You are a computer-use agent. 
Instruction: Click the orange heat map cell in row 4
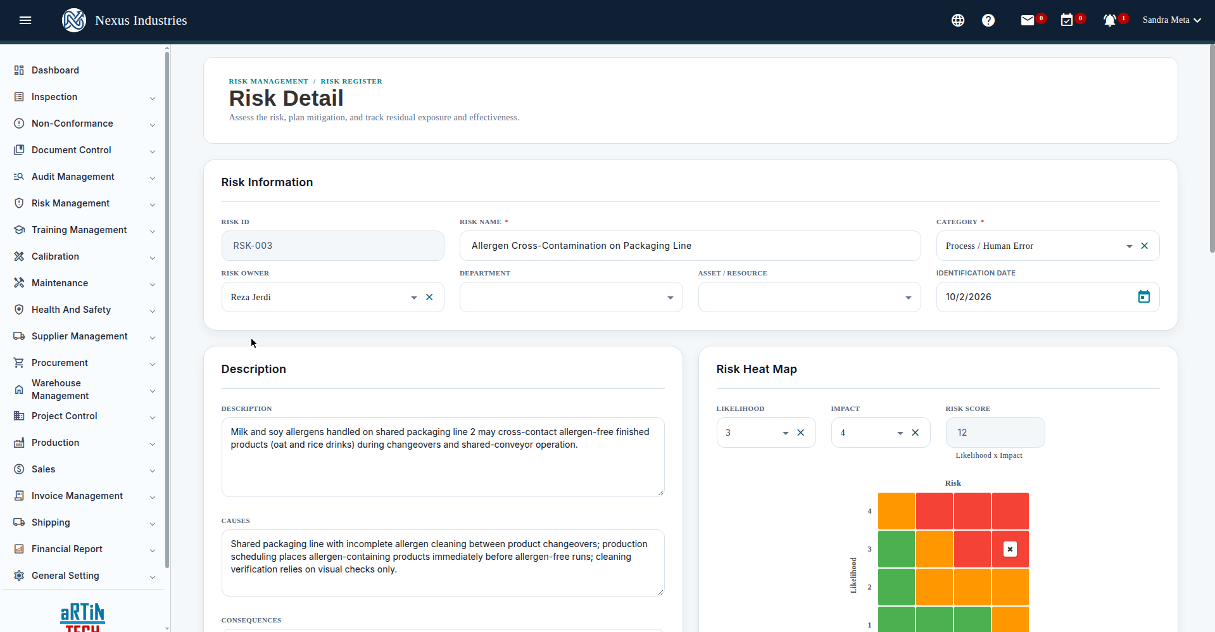coord(897,511)
